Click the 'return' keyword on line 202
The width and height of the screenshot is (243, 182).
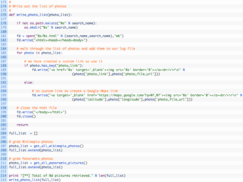pyautogui.click(x=22, y=125)
